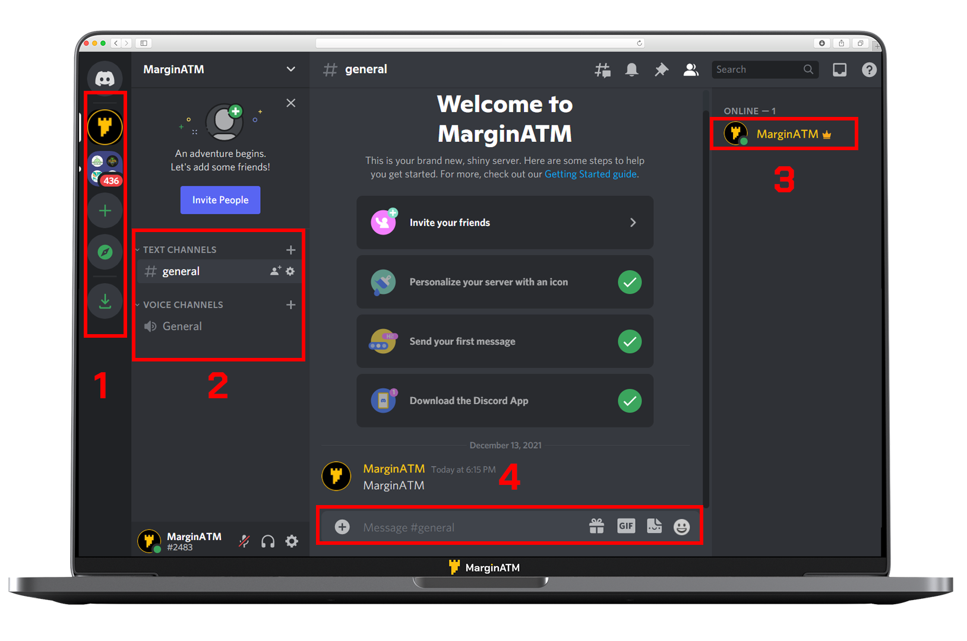Screen dimensions: 967x641
Task: Click the attach file plus button
Action: pyautogui.click(x=342, y=526)
